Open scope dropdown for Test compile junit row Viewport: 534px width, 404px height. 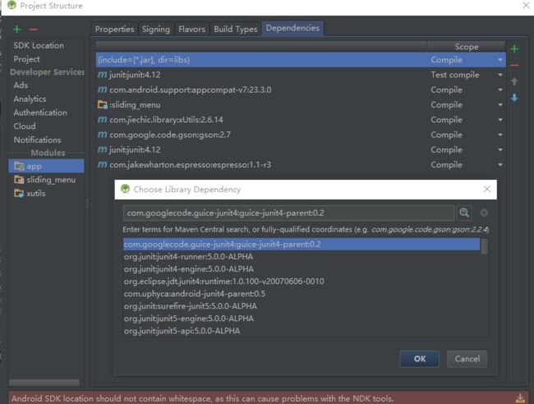pyautogui.click(x=500, y=75)
